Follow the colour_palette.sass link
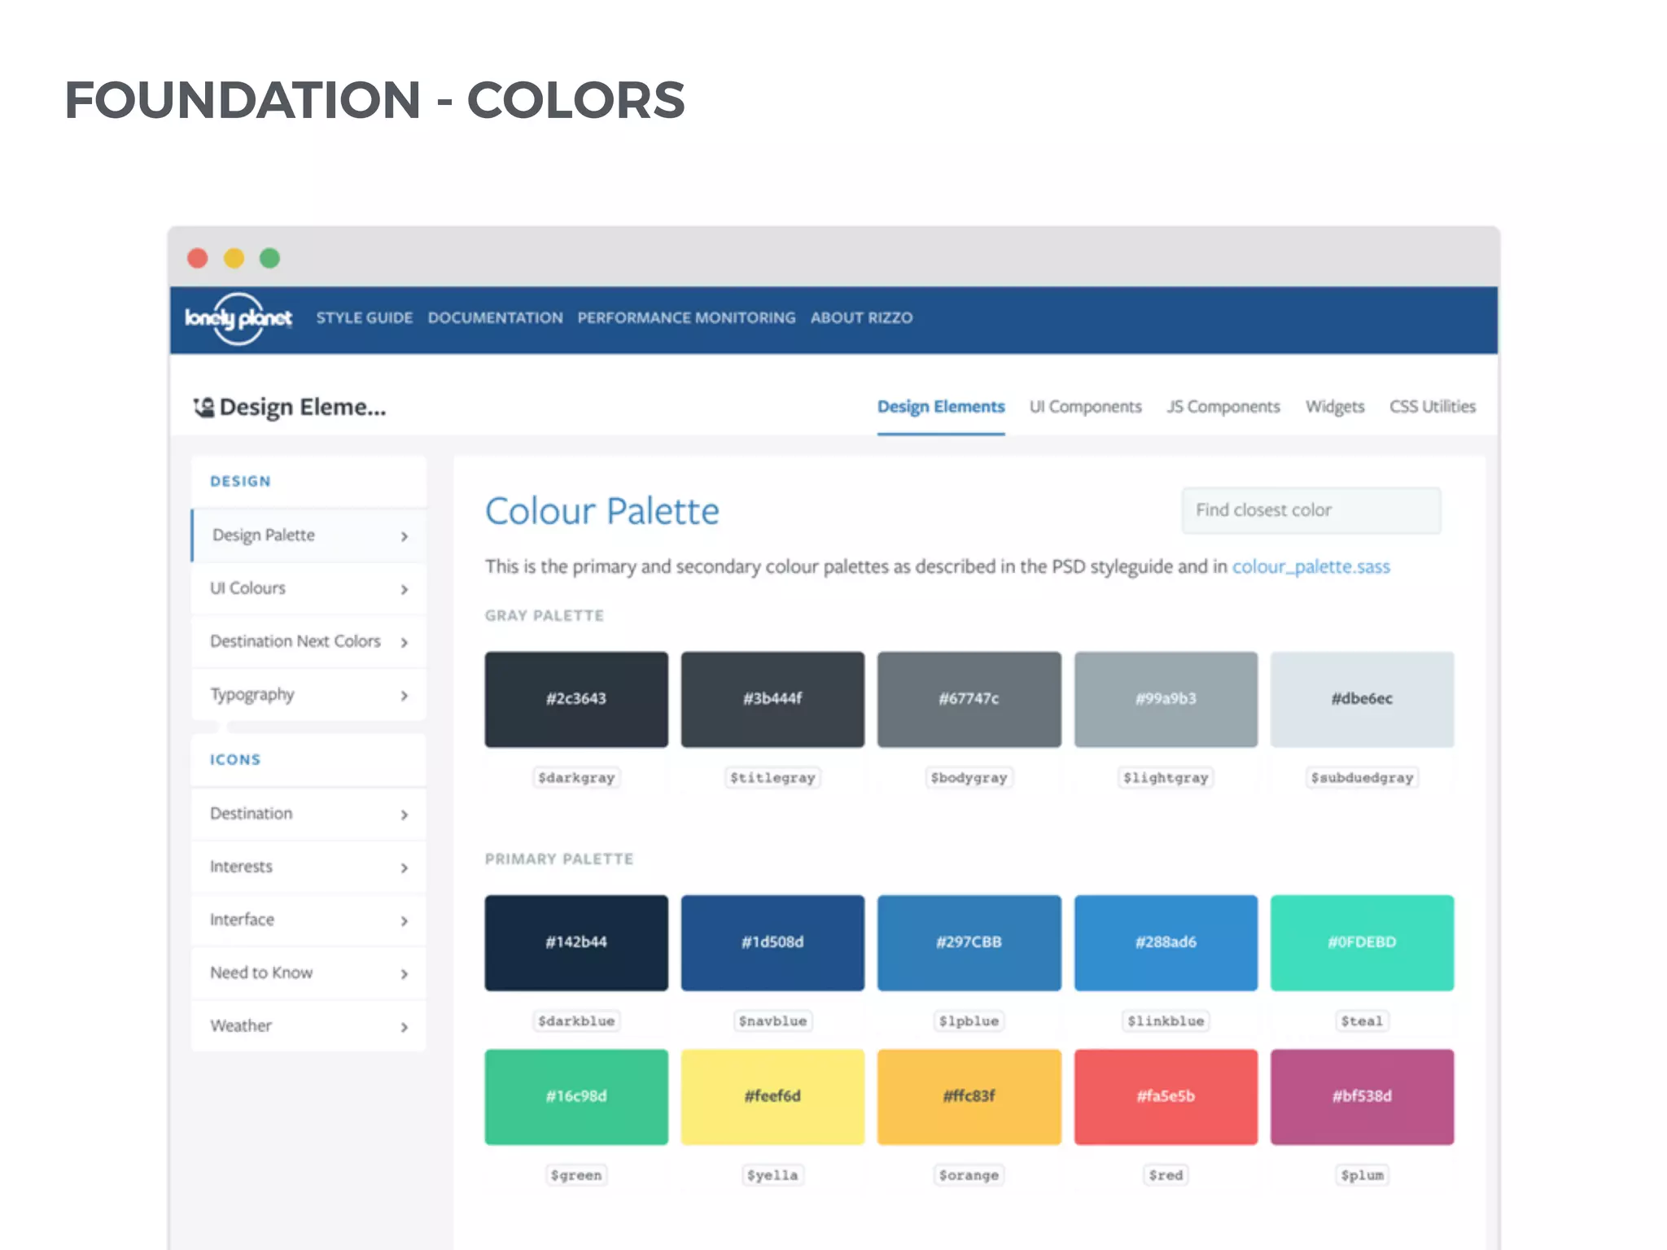This screenshot has height=1250, width=1667. (x=1310, y=566)
